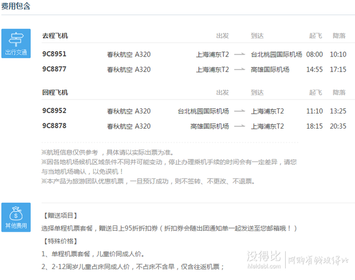
Task: Click the 起飞 column header under 去程飞机
Action: (x=315, y=36)
